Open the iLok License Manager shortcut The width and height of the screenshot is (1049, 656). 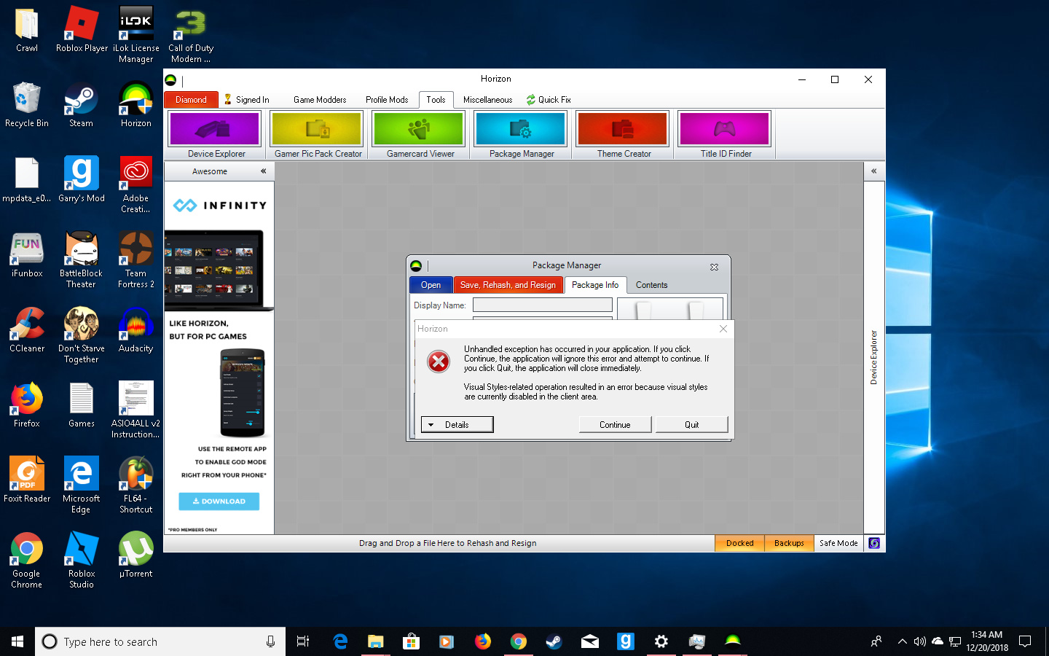tap(136, 34)
